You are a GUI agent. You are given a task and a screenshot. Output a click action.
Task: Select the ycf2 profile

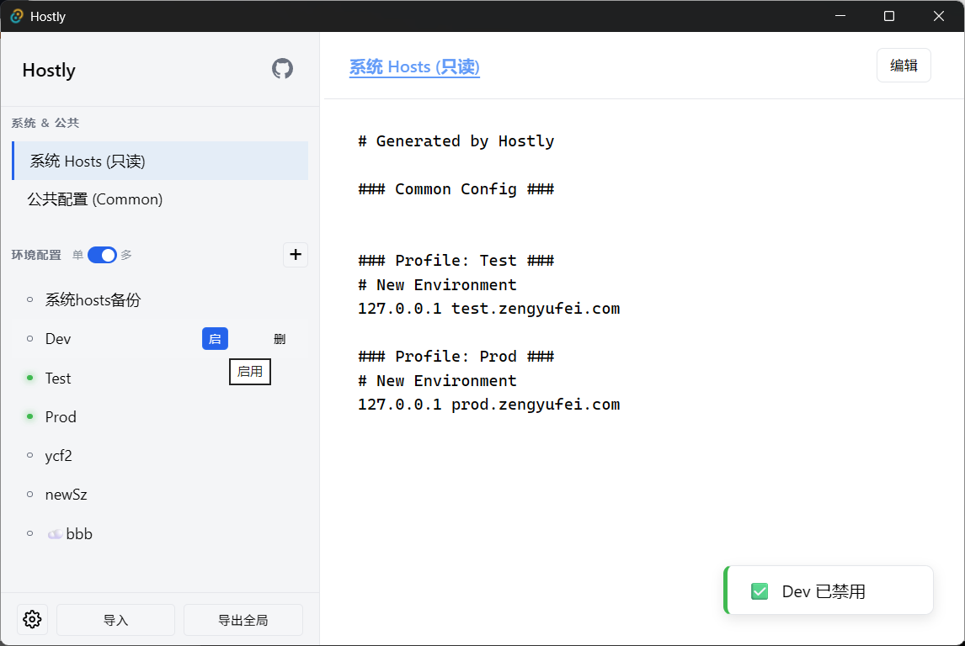click(x=160, y=455)
